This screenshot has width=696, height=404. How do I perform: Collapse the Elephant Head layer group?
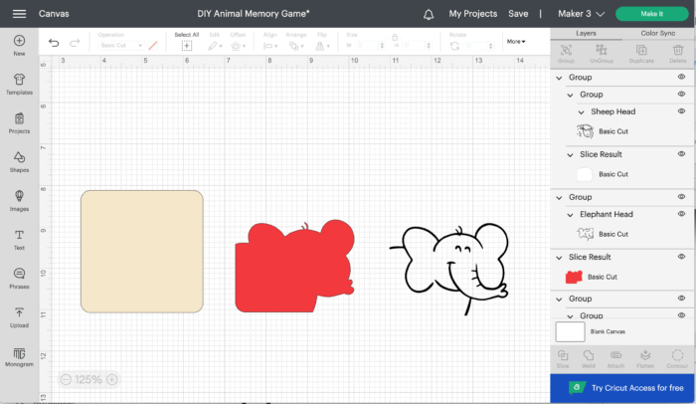572,214
